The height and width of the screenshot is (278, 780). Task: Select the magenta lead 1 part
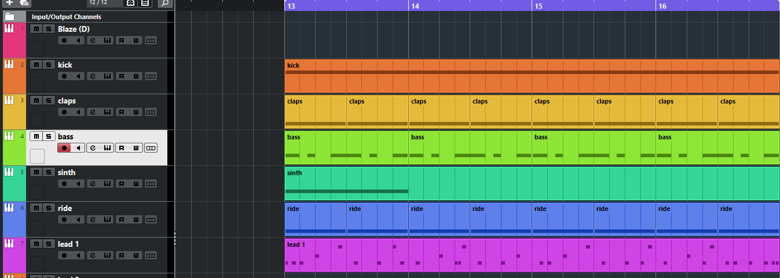pyautogui.click(x=532, y=255)
